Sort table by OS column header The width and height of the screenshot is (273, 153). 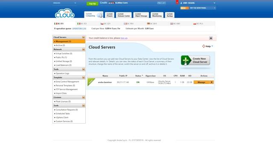(165, 76)
